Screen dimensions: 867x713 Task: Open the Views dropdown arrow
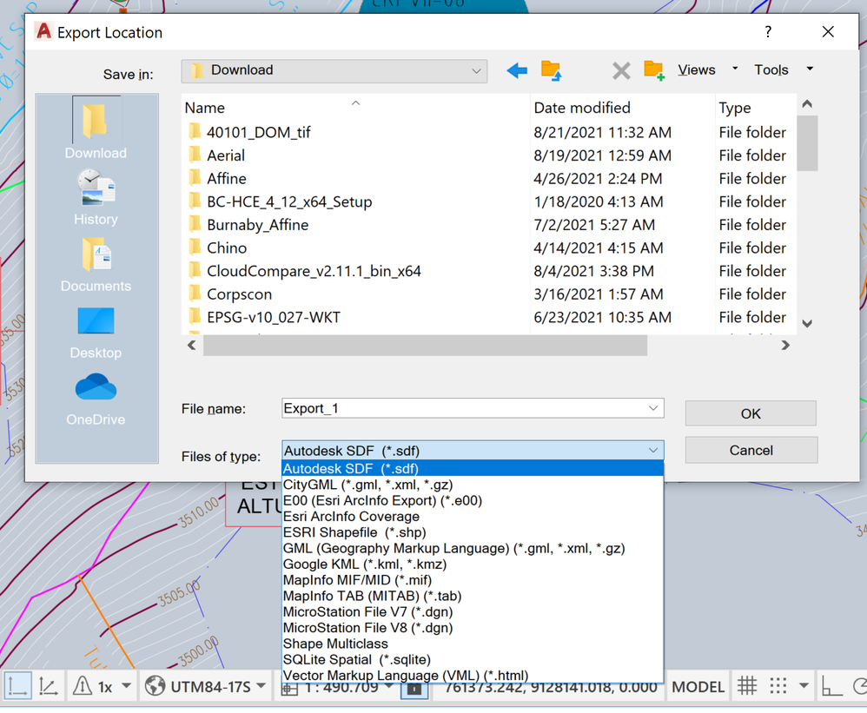point(735,69)
